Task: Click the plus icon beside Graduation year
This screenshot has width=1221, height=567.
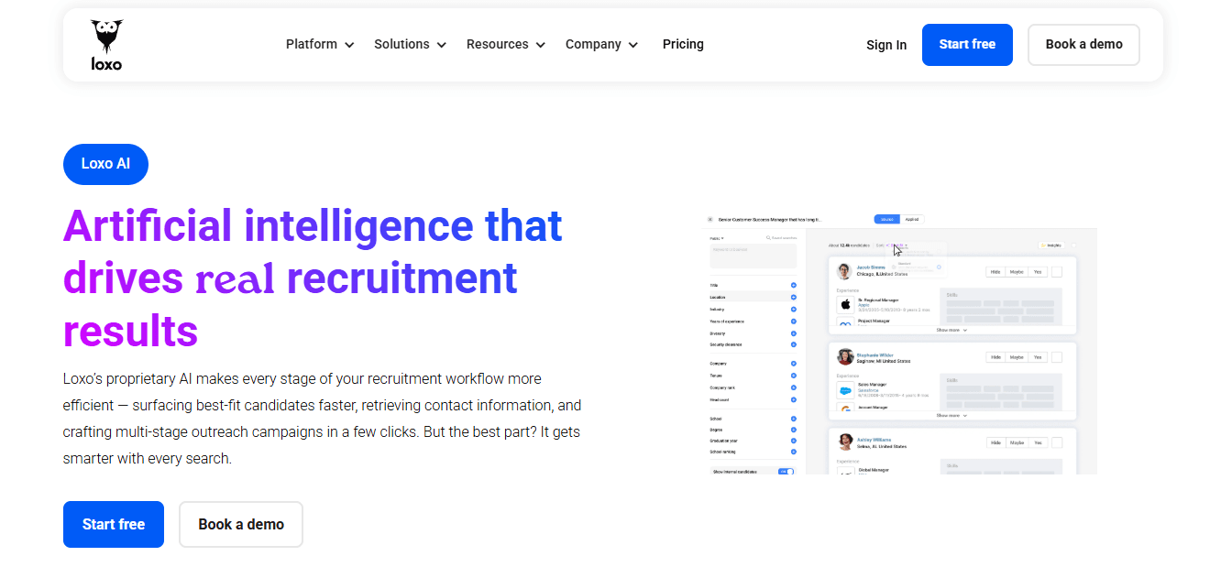Action: tap(794, 441)
